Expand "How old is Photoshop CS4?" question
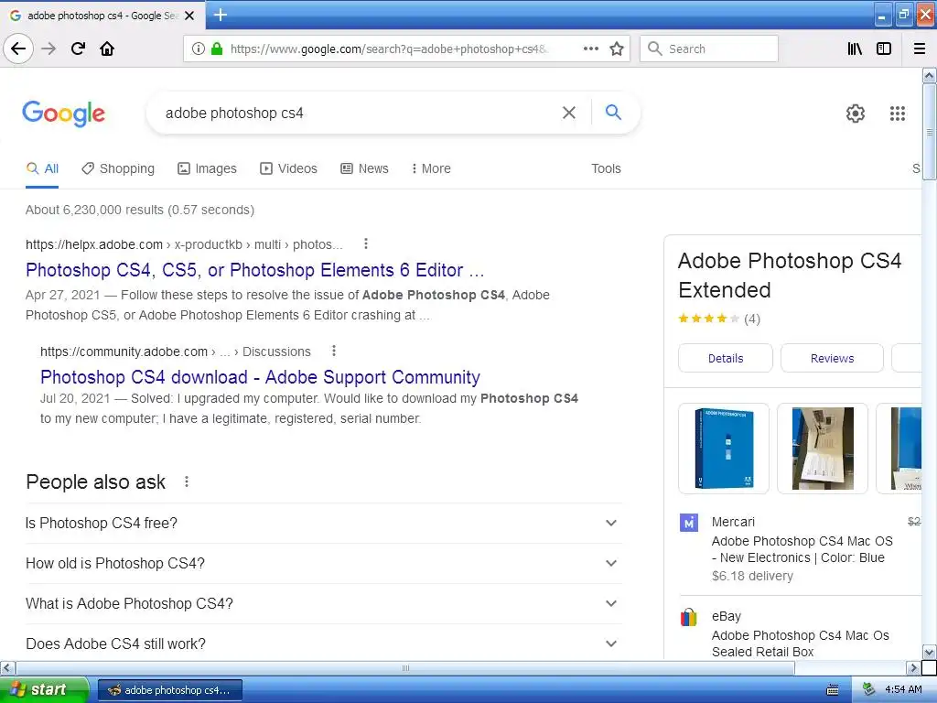This screenshot has width=937, height=703. [323, 563]
